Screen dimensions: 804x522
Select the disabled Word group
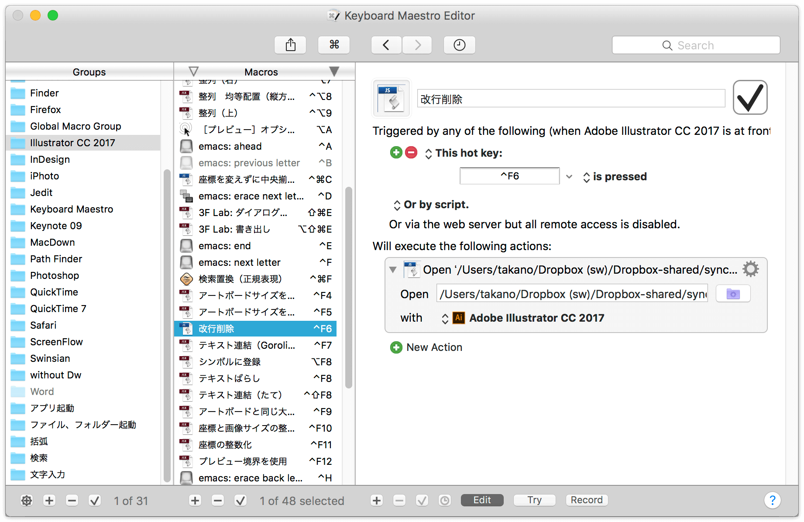pos(83,391)
